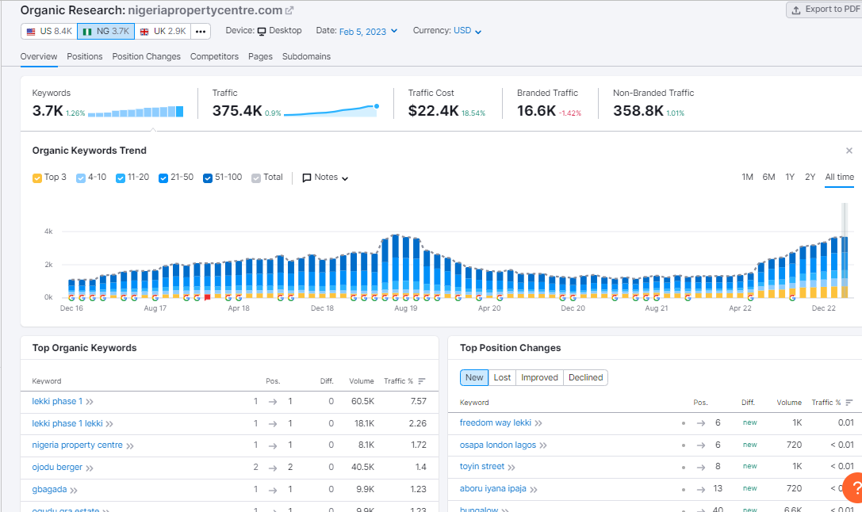Click the Export to PDF button

pyautogui.click(x=825, y=10)
